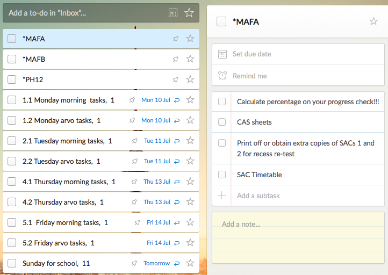Star the *MAFB to-do item
Screen dimensions: 388x275
[x=190, y=59]
